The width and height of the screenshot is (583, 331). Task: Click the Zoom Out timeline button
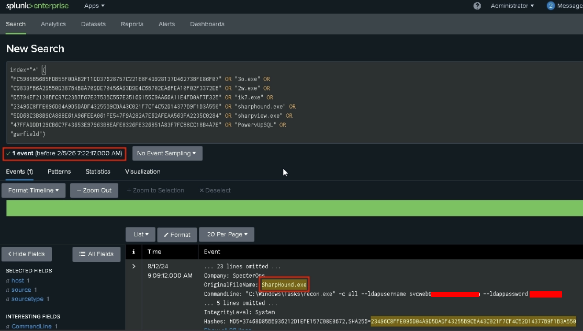94,190
